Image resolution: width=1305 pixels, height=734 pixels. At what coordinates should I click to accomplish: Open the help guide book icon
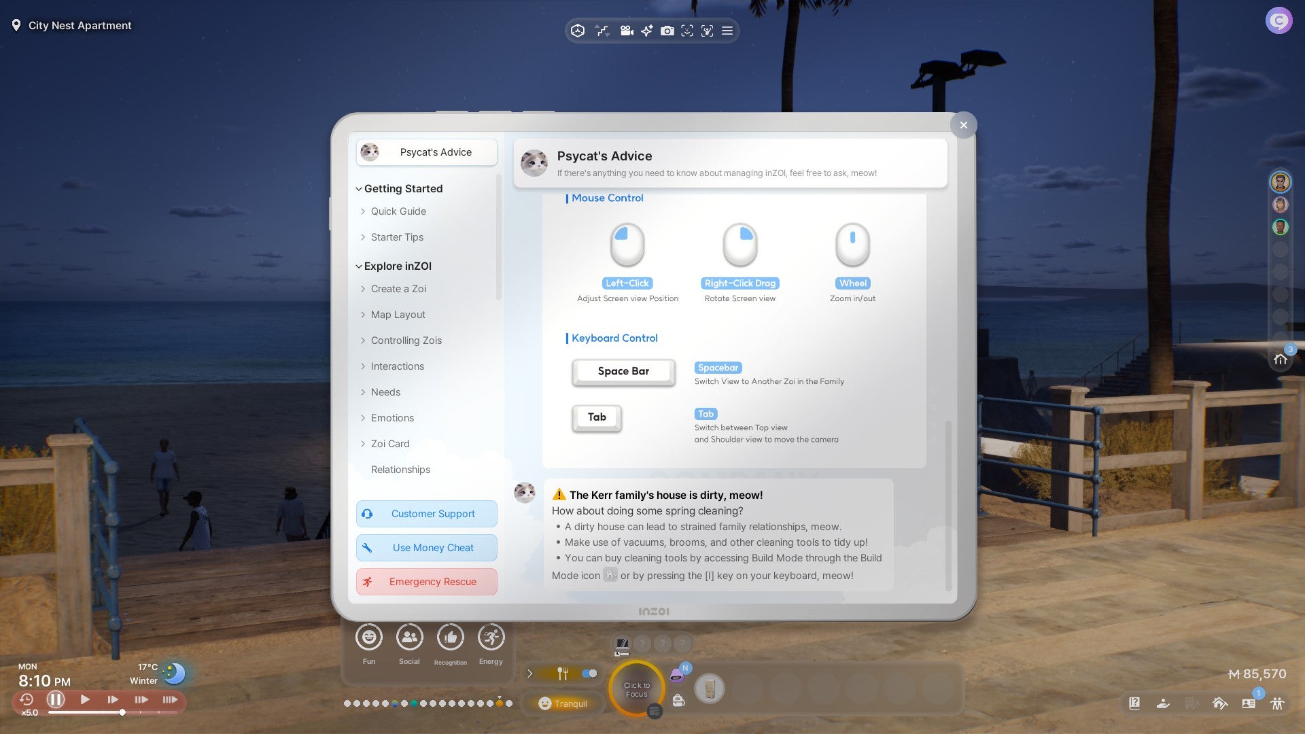click(1134, 703)
